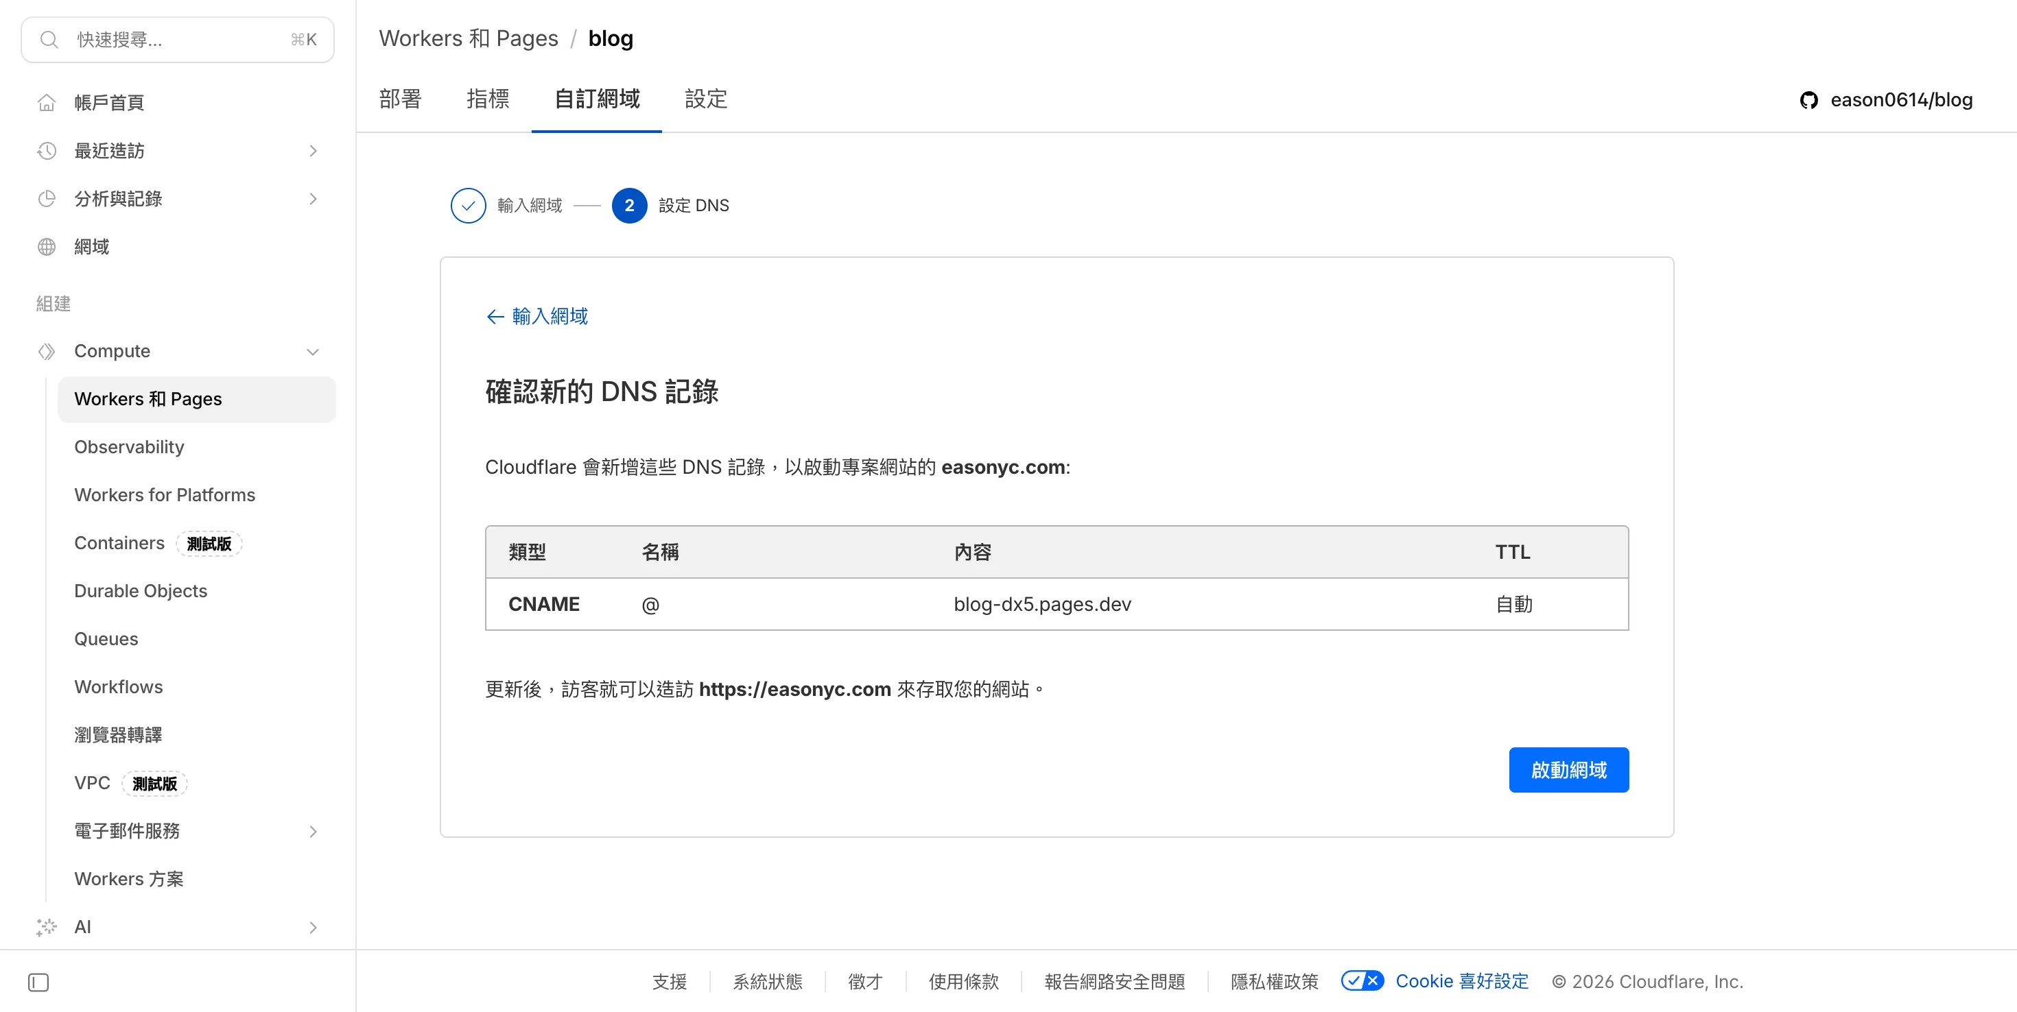2017x1012 pixels.
Task: Click the pie chart icon beside 分析與記錄
Action: click(47, 199)
